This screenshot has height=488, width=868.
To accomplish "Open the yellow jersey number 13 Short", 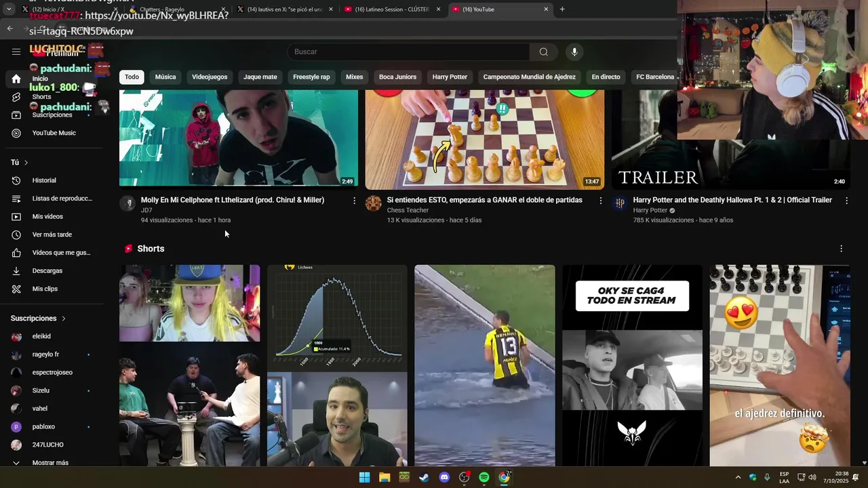I will (484, 366).
